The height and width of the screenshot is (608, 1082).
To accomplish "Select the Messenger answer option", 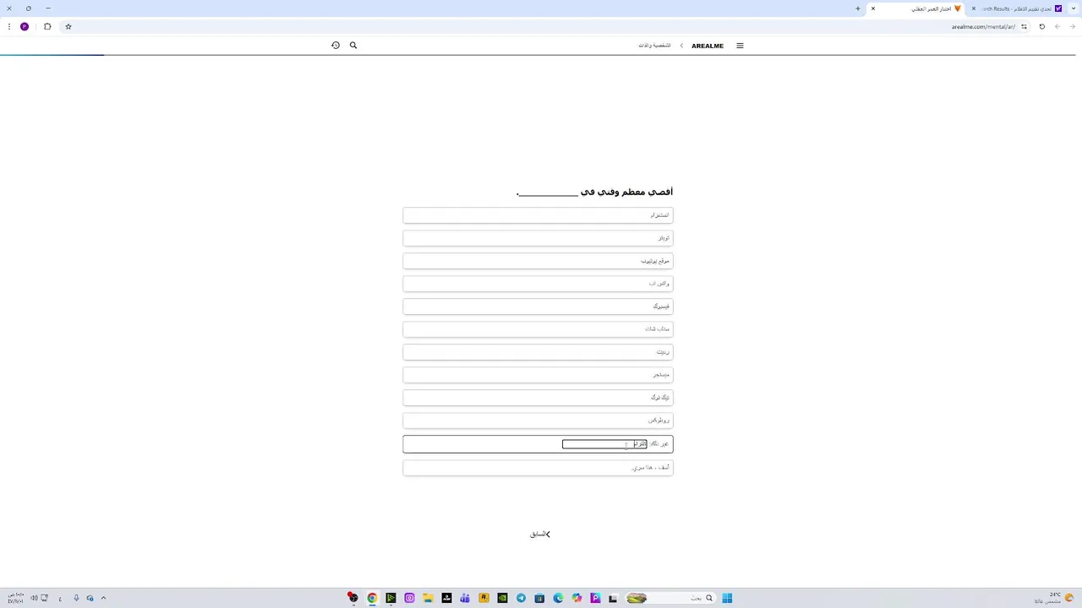I will click(538, 375).
